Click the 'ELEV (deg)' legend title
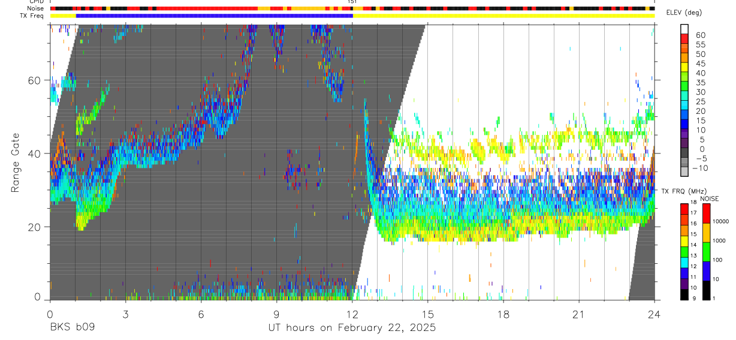This screenshot has width=736, height=340. click(684, 13)
